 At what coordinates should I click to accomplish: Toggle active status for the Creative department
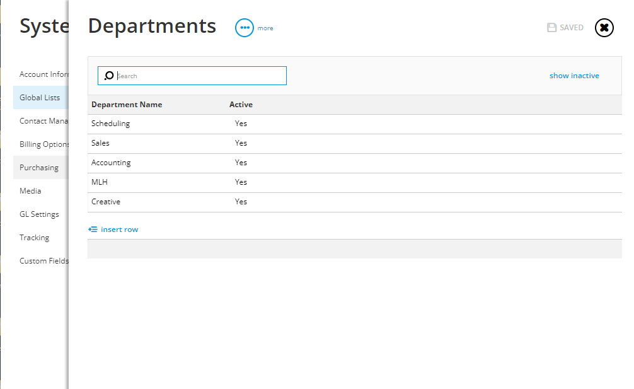[241, 202]
